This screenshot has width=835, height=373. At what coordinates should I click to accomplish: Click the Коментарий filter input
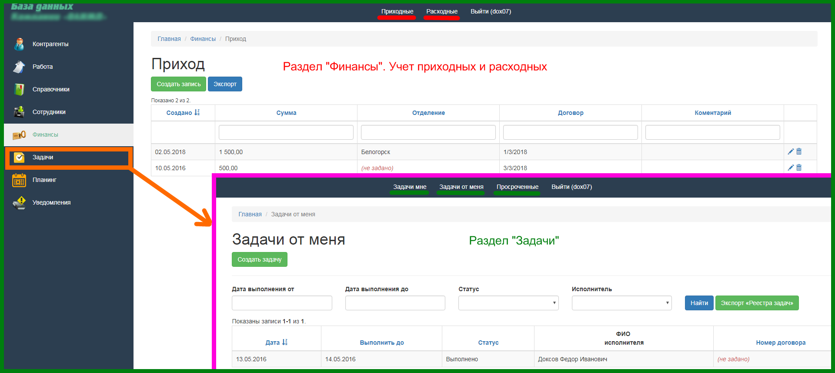713,132
